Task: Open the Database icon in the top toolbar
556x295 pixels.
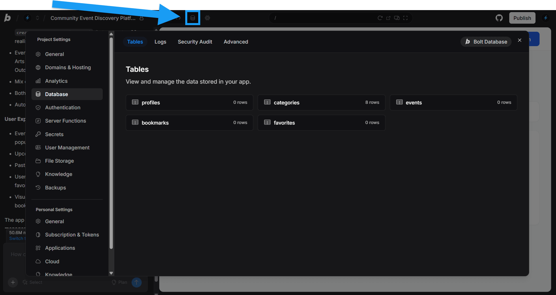Action: coord(192,18)
